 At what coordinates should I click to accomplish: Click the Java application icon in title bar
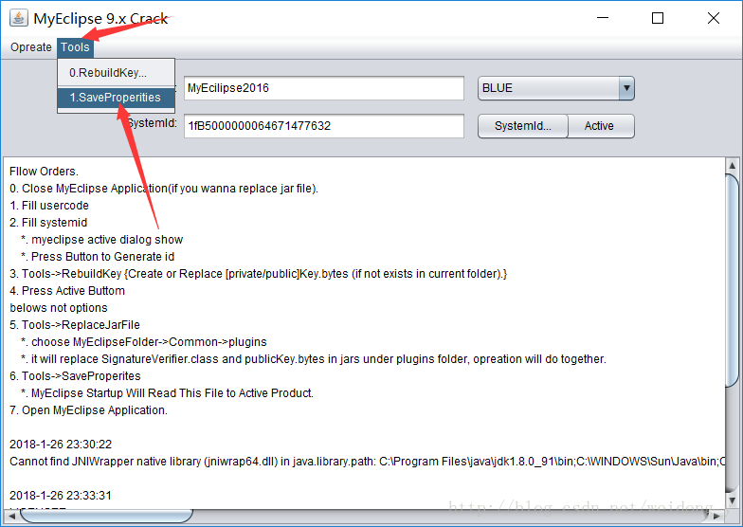pyautogui.click(x=19, y=18)
